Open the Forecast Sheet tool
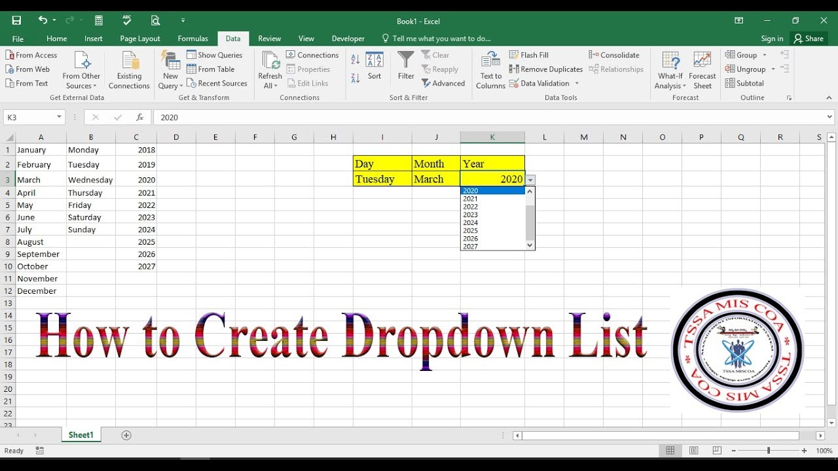Screen dimensions: 838x471 tap(702, 69)
